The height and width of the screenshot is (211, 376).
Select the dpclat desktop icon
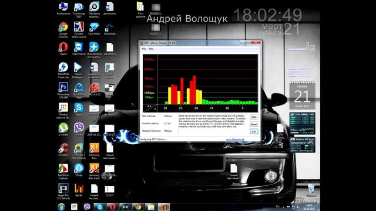79,190
